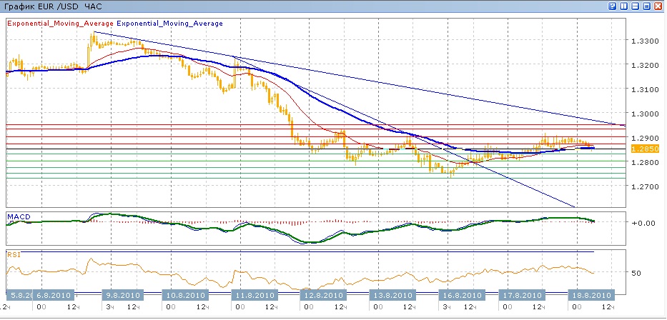Click the current price tag 1.2850
The height and width of the screenshot is (320, 667).
pos(648,149)
